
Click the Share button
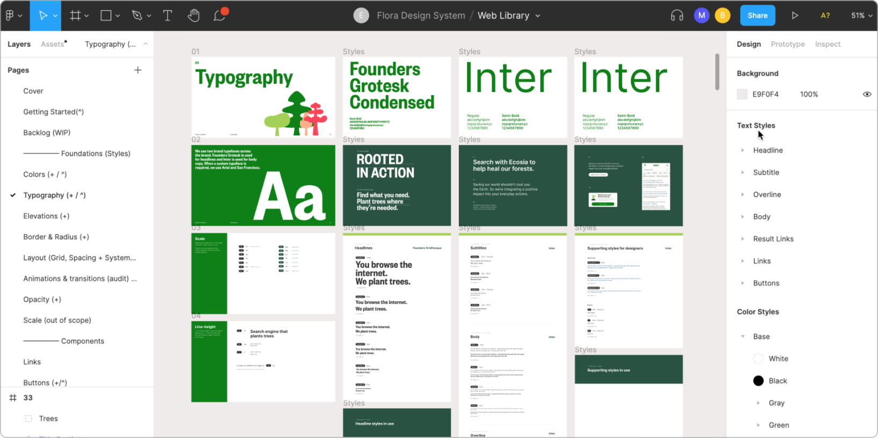coord(757,16)
